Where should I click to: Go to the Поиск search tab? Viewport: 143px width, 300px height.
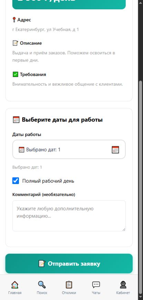[42, 288]
